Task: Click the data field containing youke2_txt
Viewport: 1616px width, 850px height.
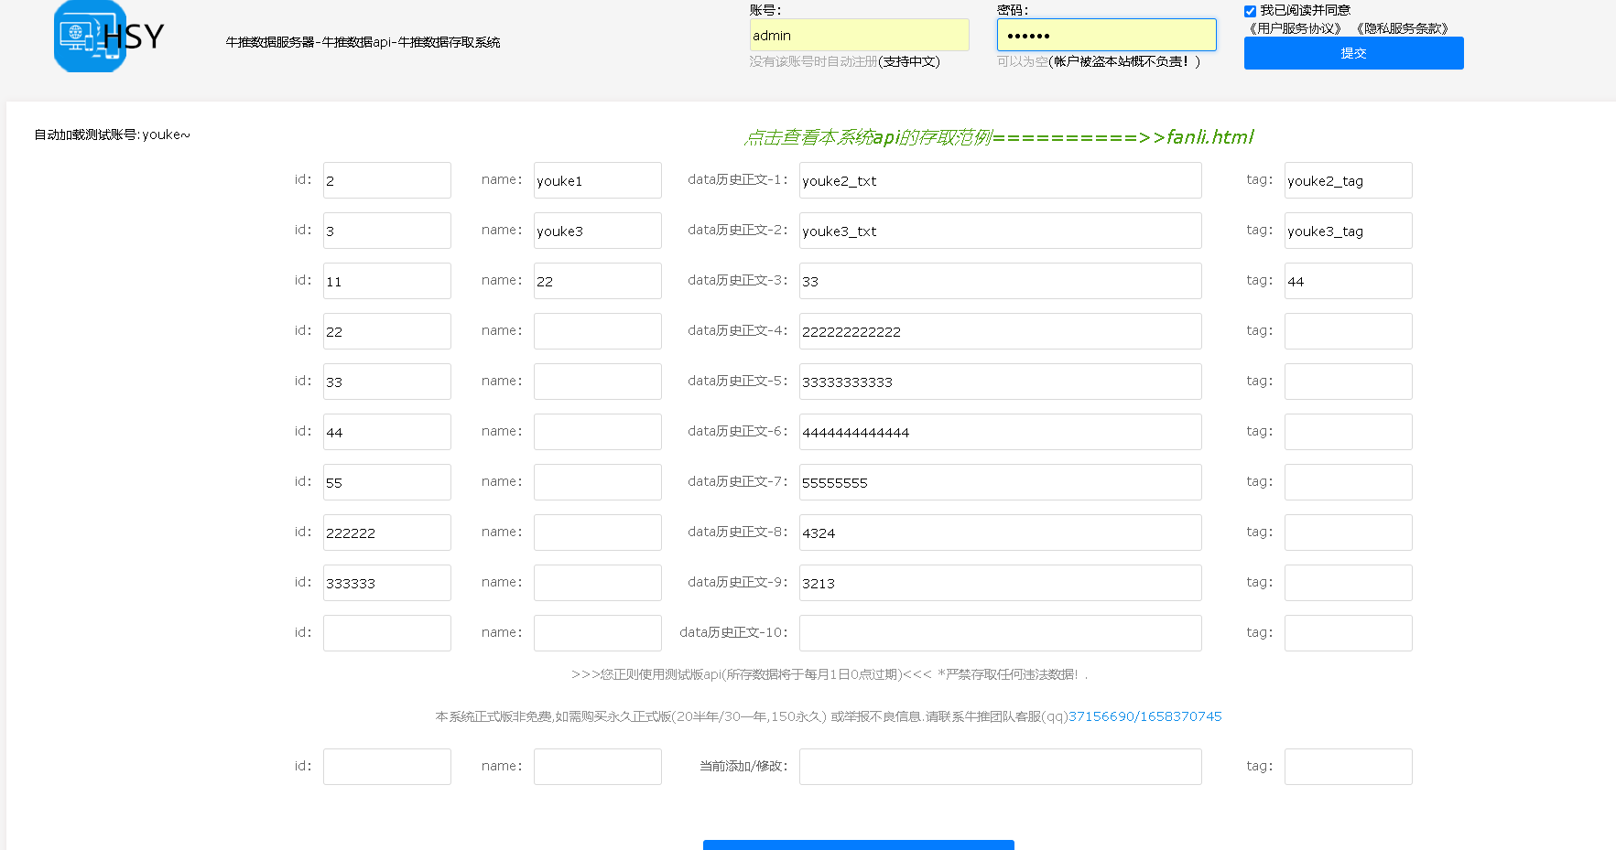Action: click(x=1001, y=180)
